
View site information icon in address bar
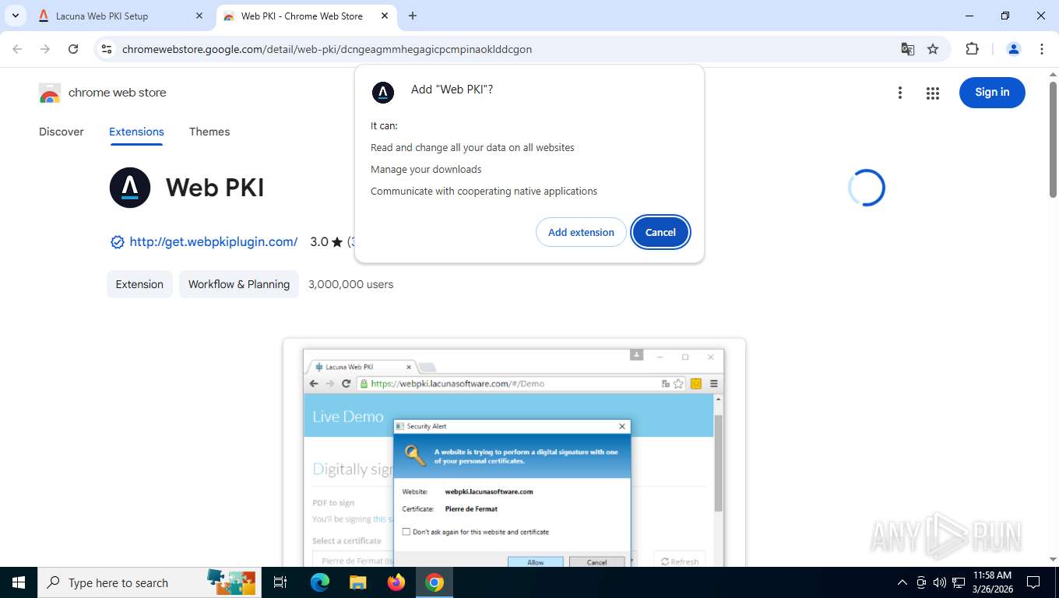coord(107,49)
